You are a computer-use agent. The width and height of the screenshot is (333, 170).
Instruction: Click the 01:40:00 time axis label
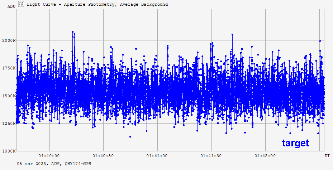(x=49, y=156)
